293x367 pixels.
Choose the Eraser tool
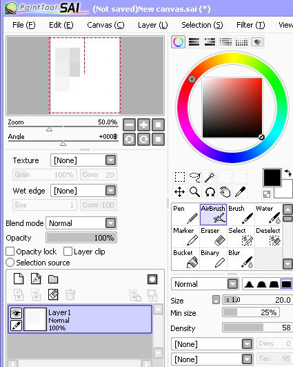[x=213, y=236]
